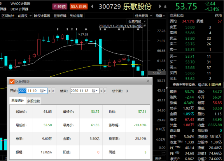Toggle the 区间统计 orange checkbox
The height and width of the screenshot is (161, 224).
coord(12,81)
